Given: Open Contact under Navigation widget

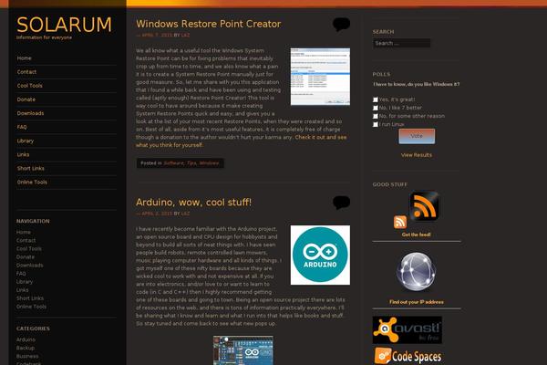Looking at the screenshot, I should pyautogui.click(x=26, y=241).
